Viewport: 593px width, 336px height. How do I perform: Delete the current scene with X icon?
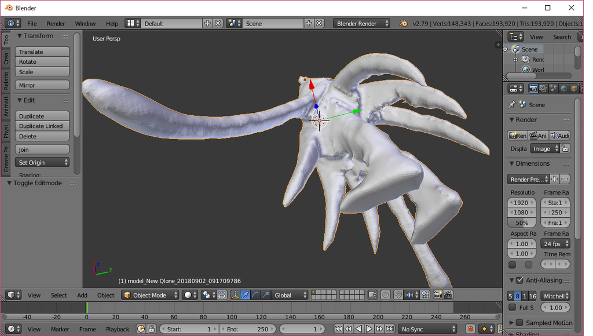pyautogui.click(x=319, y=23)
